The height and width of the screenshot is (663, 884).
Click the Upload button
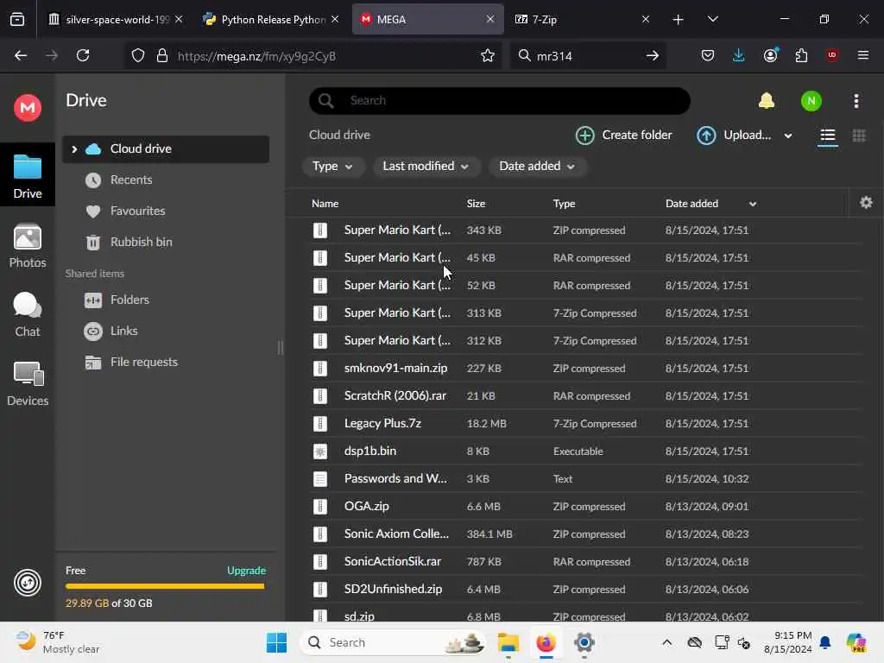pos(734,136)
